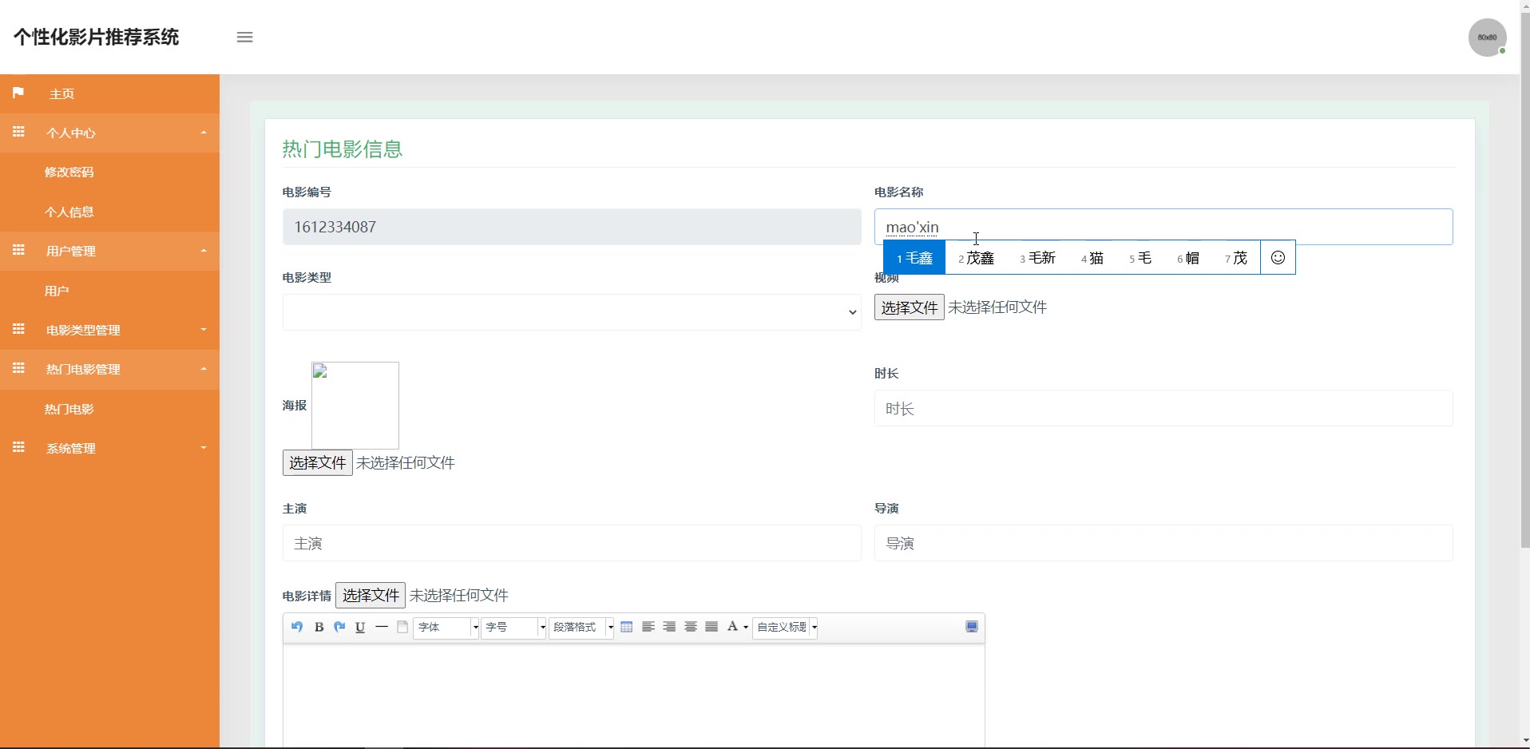The image size is (1530, 749).
Task: Center align text in editor
Action: coord(691,627)
